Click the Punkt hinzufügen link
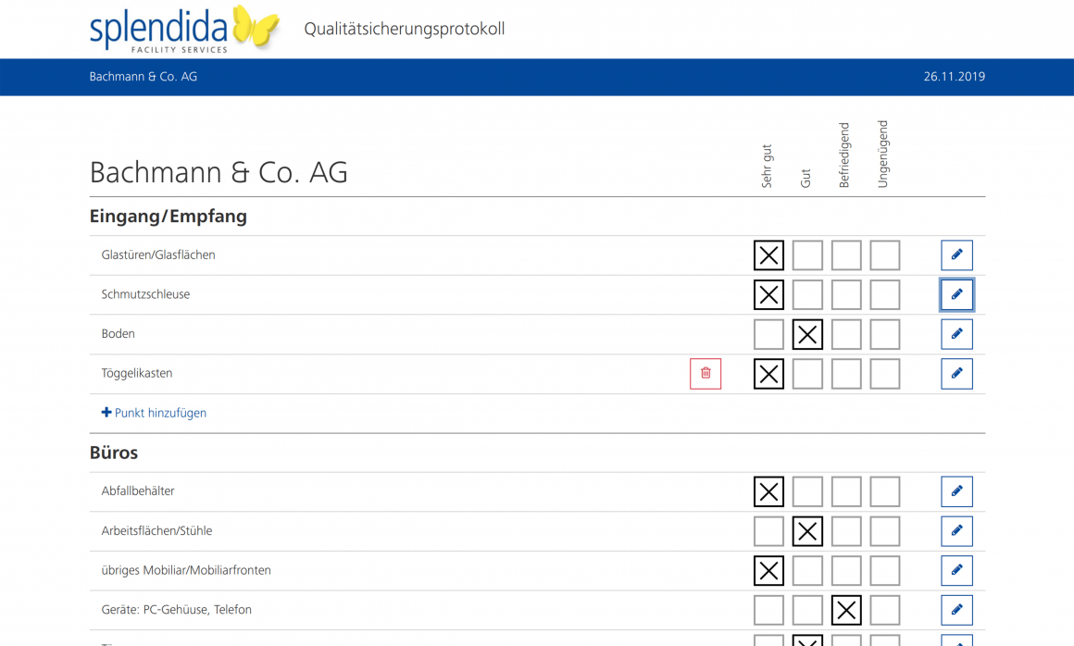The height and width of the screenshot is (646, 1074). [x=155, y=413]
